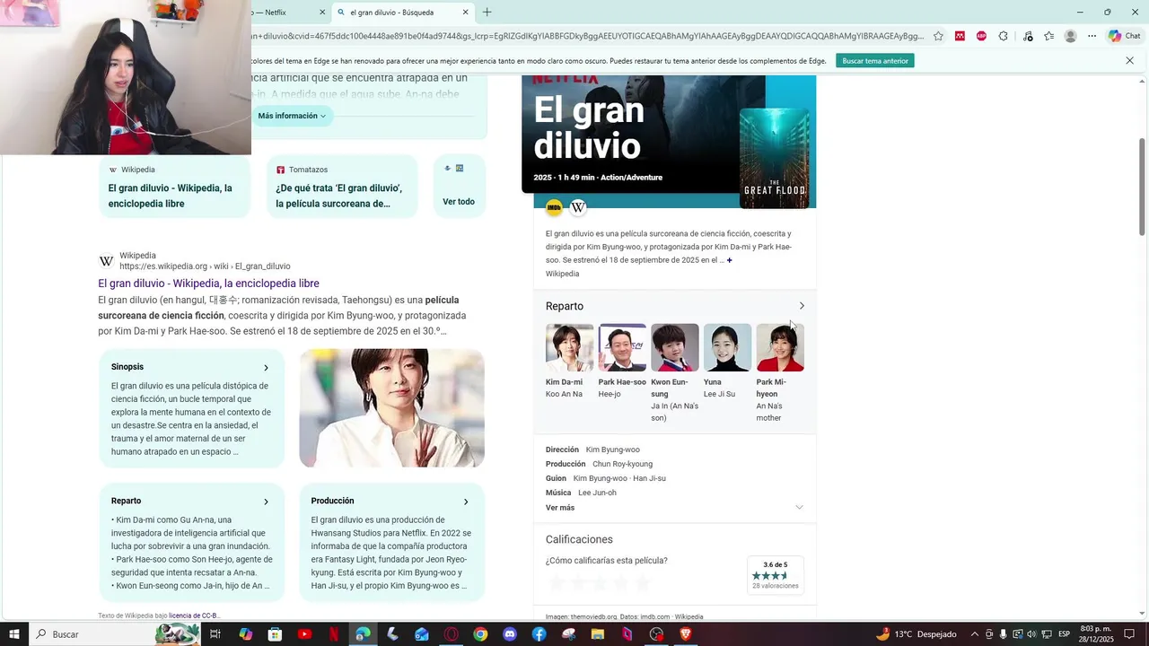Open Opera GX browser from the taskbar

pos(451,634)
